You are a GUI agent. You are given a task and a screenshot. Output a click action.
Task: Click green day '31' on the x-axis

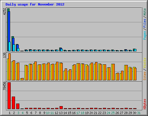tap(139, 113)
